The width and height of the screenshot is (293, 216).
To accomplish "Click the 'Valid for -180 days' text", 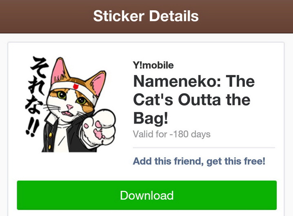I will click(171, 134).
